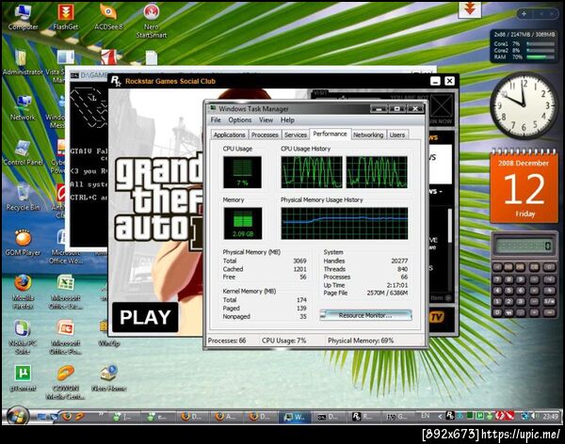This screenshot has height=444, width=565.
Task: Open Microsoft Office Word shortcut
Action: pos(66,247)
